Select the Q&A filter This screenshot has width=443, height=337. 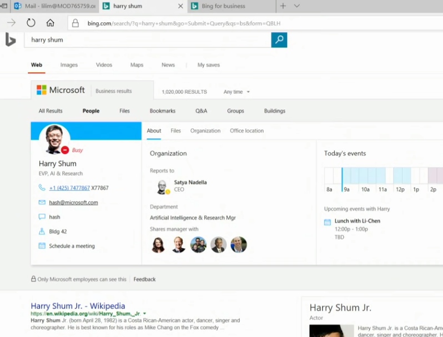tap(201, 110)
